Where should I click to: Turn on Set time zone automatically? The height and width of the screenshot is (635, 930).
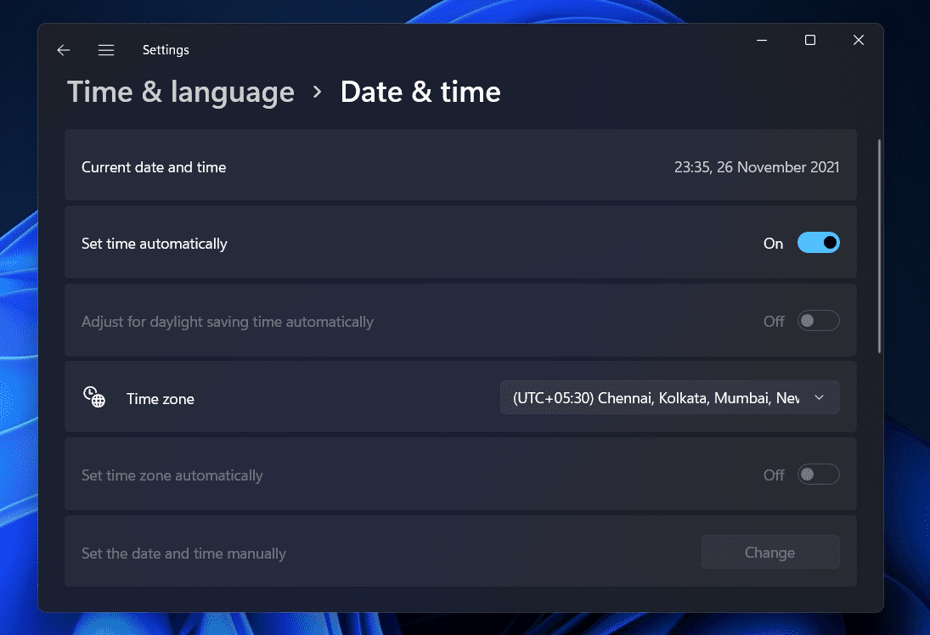coord(818,474)
